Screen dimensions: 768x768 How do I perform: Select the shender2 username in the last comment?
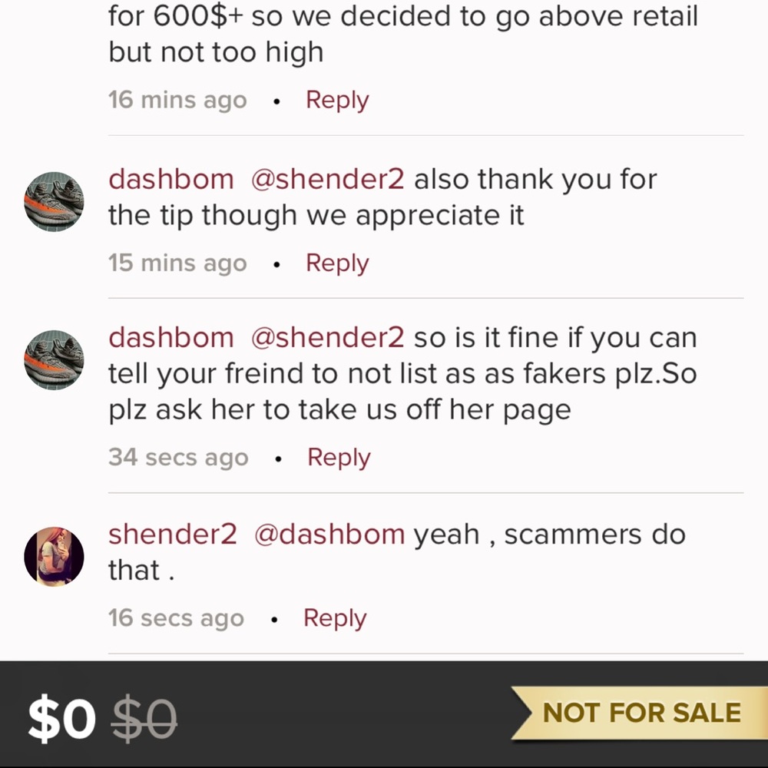point(172,534)
